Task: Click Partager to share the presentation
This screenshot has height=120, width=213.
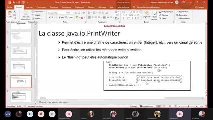Action: (199, 7)
